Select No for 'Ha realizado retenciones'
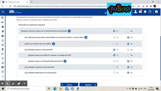 click(x=128, y=73)
